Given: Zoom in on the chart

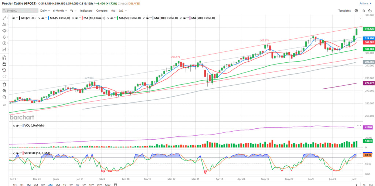Looking at the screenshot, I should [4, 91].
